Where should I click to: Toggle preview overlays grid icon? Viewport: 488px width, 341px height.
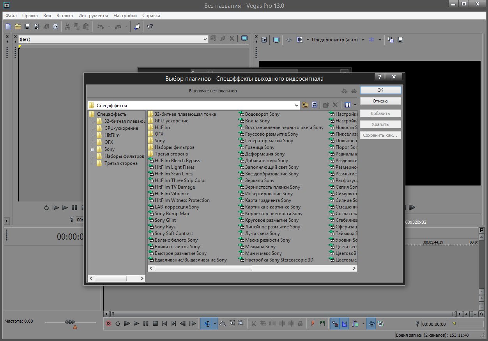click(372, 40)
